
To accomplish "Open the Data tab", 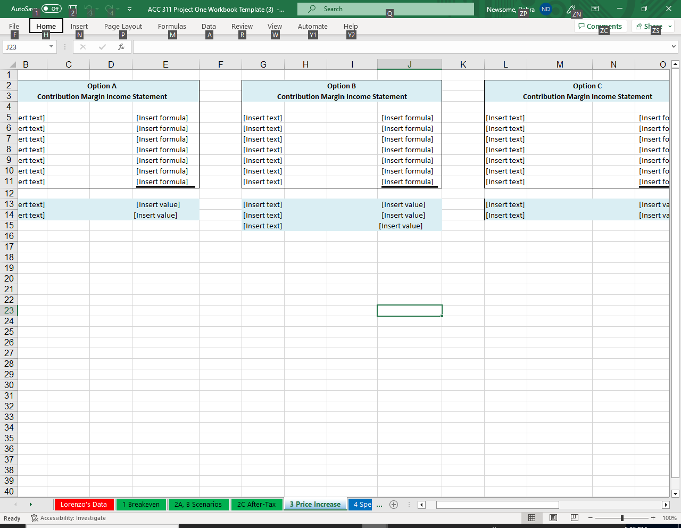I will 209,26.
